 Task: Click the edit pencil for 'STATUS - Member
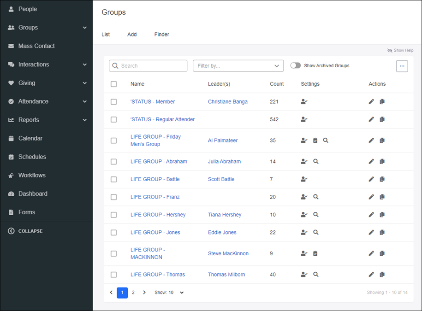click(x=371, y=102)
